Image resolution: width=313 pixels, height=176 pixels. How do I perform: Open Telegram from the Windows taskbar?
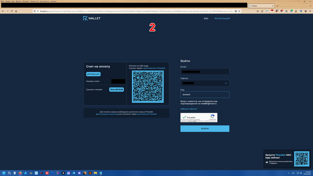74,173
